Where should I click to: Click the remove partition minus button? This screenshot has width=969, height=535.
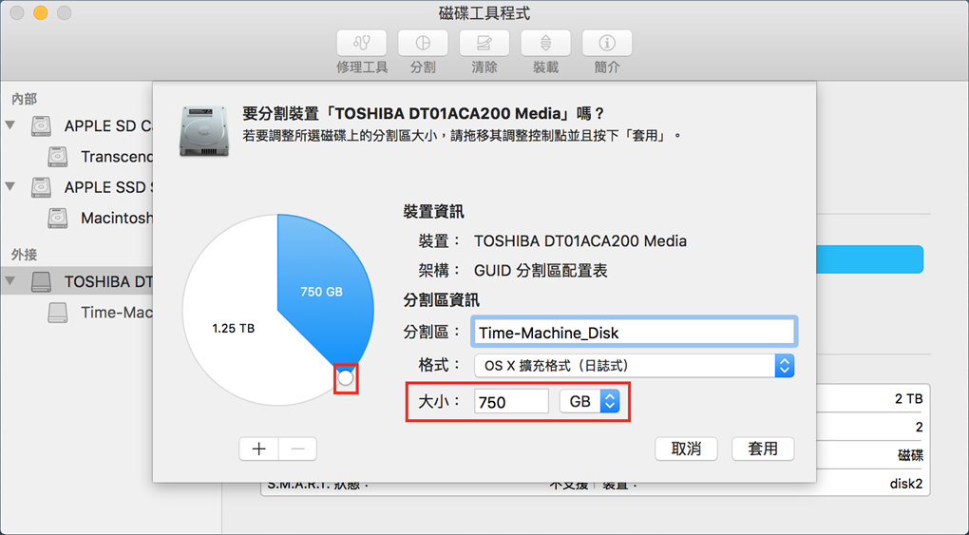tap(298, 449)
